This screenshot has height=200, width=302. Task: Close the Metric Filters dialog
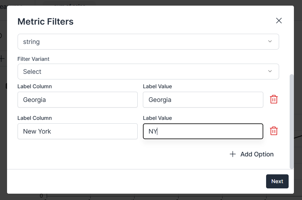tap(279, 21)
